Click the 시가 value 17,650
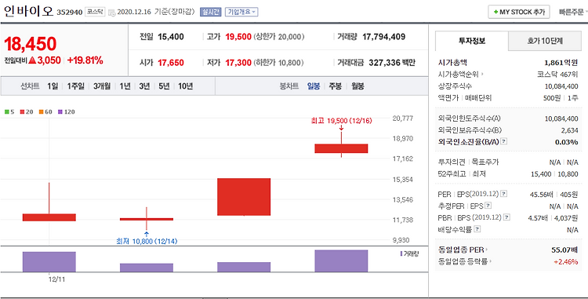Viewport: 588px width, 299px height. click(x=171, y=63)
